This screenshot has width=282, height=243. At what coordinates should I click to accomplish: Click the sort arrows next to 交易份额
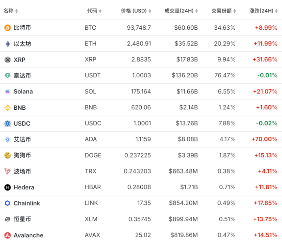click(x=235, y=10)
